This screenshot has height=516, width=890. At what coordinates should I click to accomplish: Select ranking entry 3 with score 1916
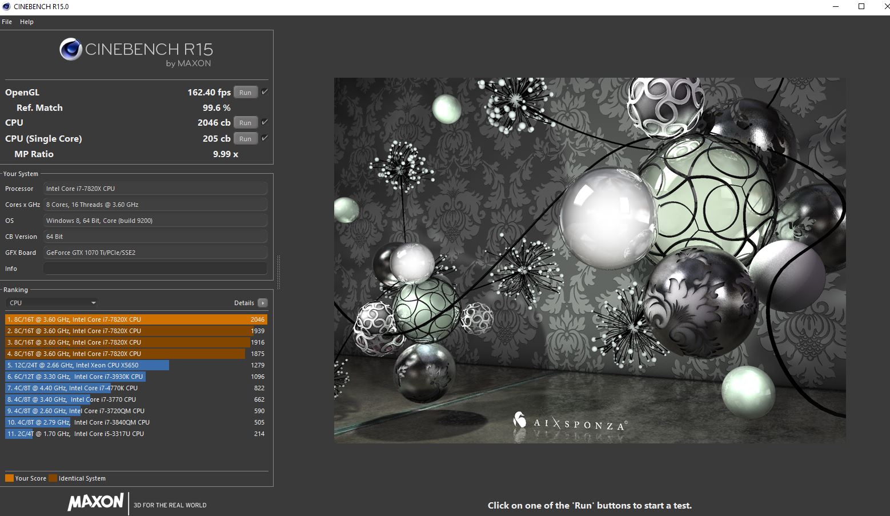tap(136, 342)
